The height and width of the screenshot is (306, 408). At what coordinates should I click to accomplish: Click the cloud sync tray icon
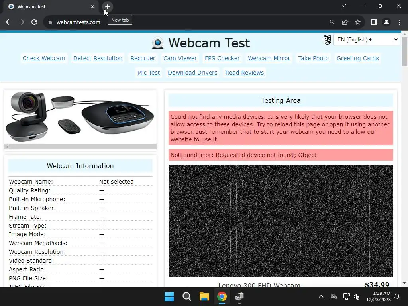pos(334,296)
